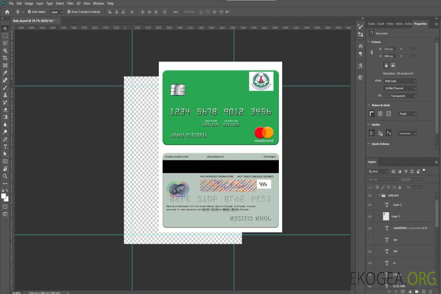Select the Path Selection tool
This screenshot has height=294, width=441.
point(5,154)
